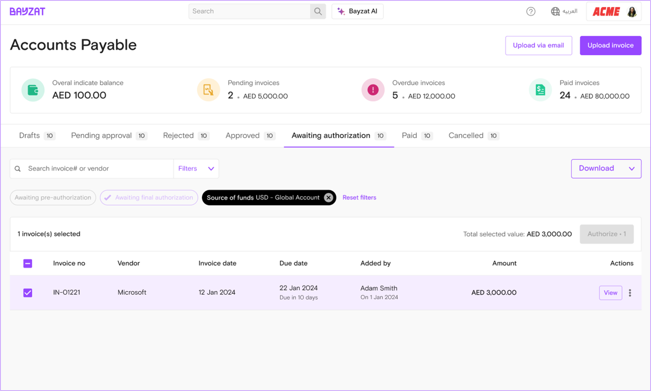Click the Bayzat logo

tap(27, 11)
